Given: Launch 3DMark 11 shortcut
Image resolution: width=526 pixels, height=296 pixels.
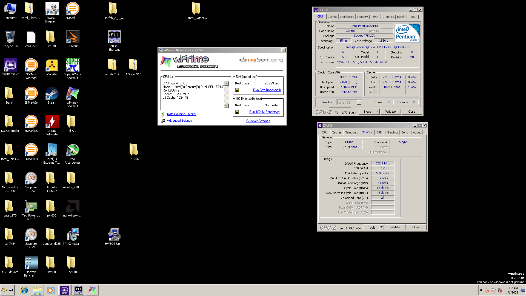Looking at the screenshot, I should click(73, 11).
